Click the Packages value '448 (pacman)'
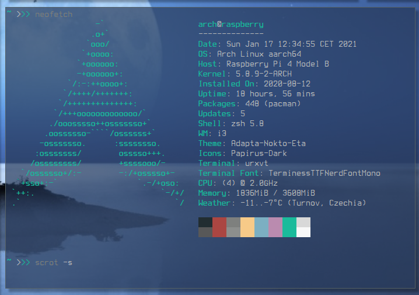Image resolution: width=419 pixels, height=295 pixels. point(273,103)
